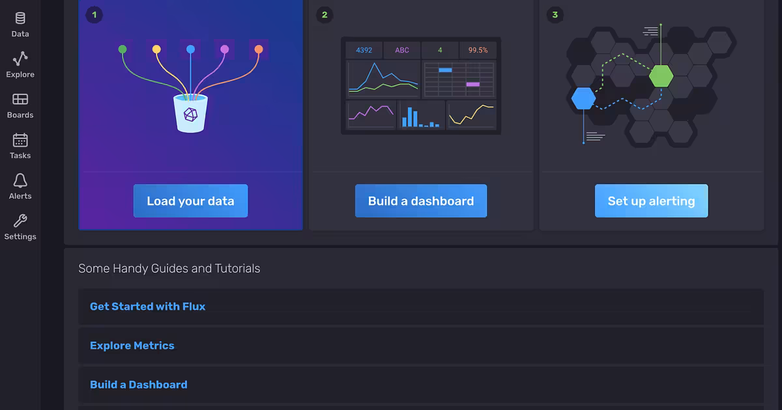The width and height of the screenshot is (782, 410).
Task: Select the Explore label in sidebar
Action: [x=20, y=74]
